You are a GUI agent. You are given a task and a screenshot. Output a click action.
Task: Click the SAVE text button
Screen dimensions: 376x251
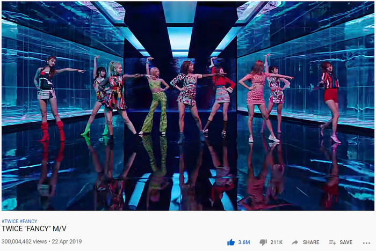346,242
